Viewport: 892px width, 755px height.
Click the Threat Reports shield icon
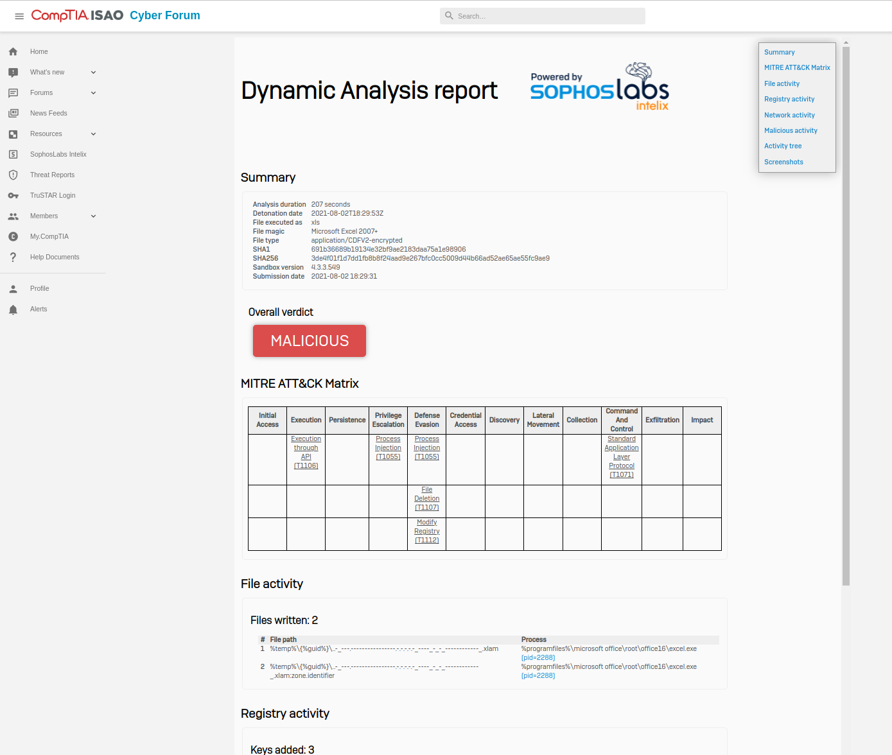point(13,175)
